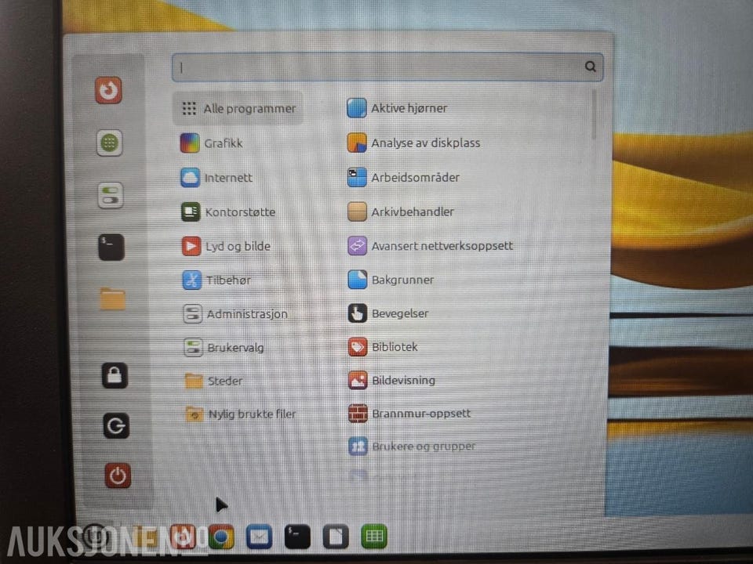Launch Bibliotek
The image size is (753, 564).
(383, 347)
